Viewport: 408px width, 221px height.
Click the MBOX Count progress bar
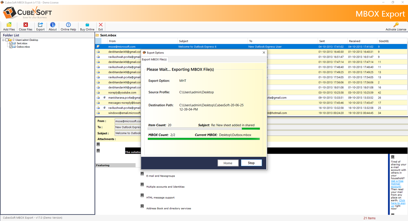coord(204,139)
